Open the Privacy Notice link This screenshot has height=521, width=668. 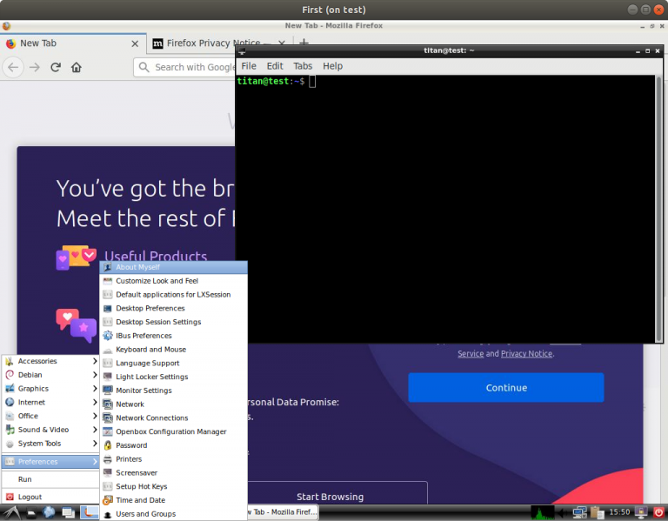526,354
